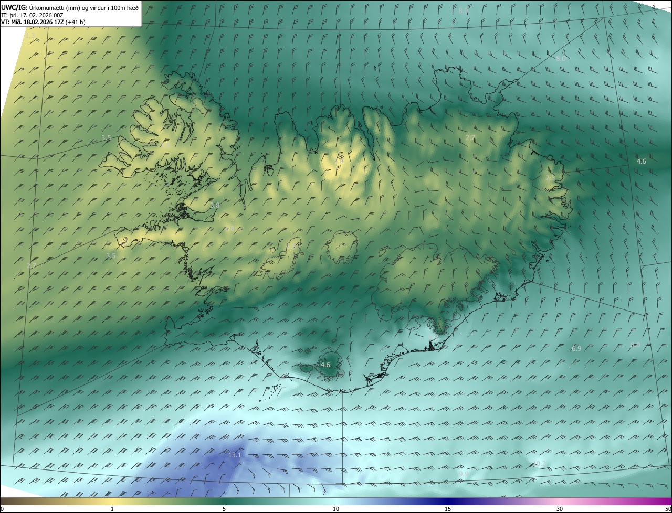Click the 'IT: þri. 17. 02. 2026 00Z' line
This screenshot has width=672, height=513.
(33, 15)
